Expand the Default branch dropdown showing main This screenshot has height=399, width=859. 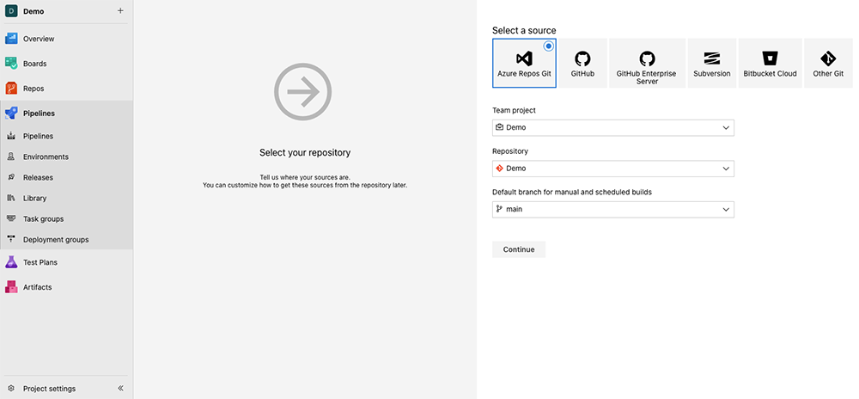[x=612, y=209]
